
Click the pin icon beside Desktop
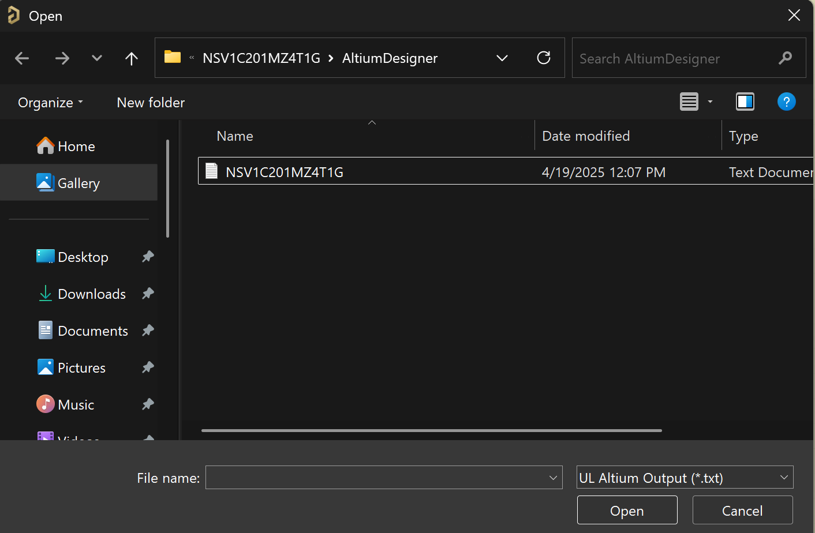pyautogui.click(x=148, y=257)
